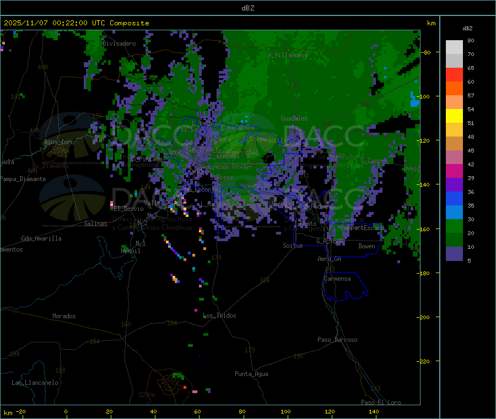Screen dimensions: 496x419
Task: Click the Divisadero map label
Action: (x=119, y=43)
